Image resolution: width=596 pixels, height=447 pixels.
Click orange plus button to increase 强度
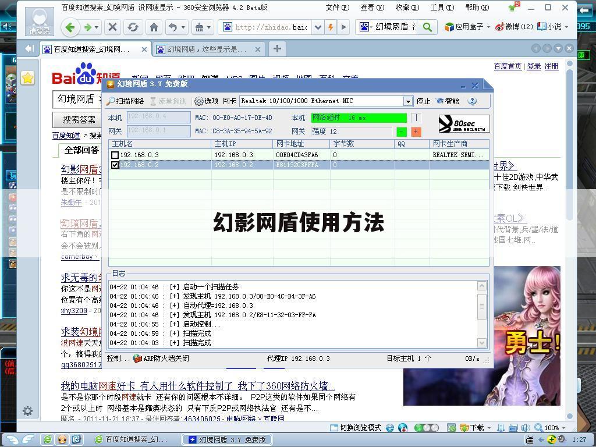(416, 132)
